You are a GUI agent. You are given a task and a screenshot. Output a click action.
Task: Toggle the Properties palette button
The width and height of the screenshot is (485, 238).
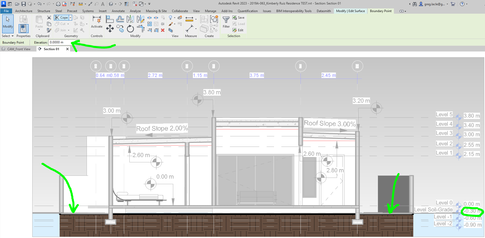click(23, 29)
